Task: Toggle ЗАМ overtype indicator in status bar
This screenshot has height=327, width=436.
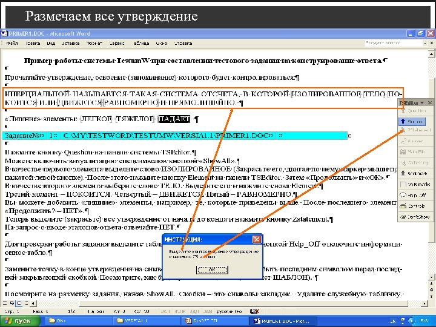Action: pos(208,312)
